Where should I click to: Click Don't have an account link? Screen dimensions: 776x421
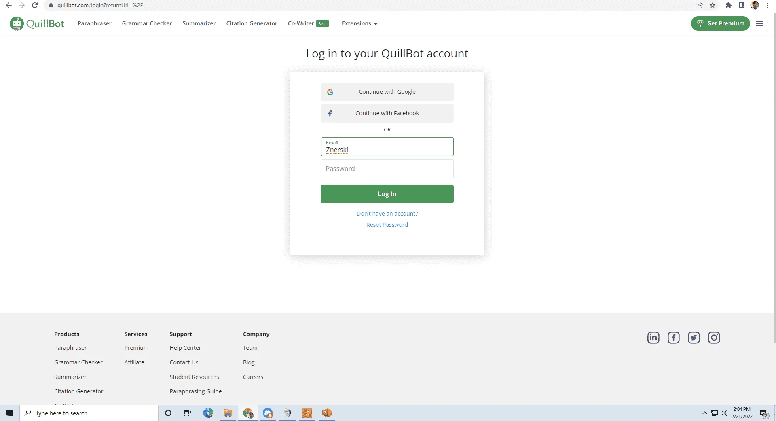[387, 214]
